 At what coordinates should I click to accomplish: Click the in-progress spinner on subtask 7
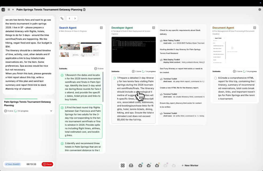tap(114, 78)
